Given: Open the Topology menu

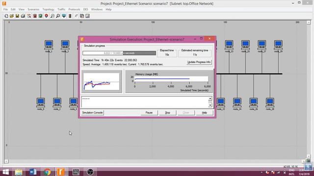Looking at the screenshot, I should [x=48, y=9].
